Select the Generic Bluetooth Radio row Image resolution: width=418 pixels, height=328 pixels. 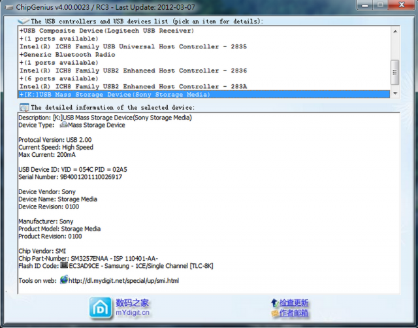(204, 55)
